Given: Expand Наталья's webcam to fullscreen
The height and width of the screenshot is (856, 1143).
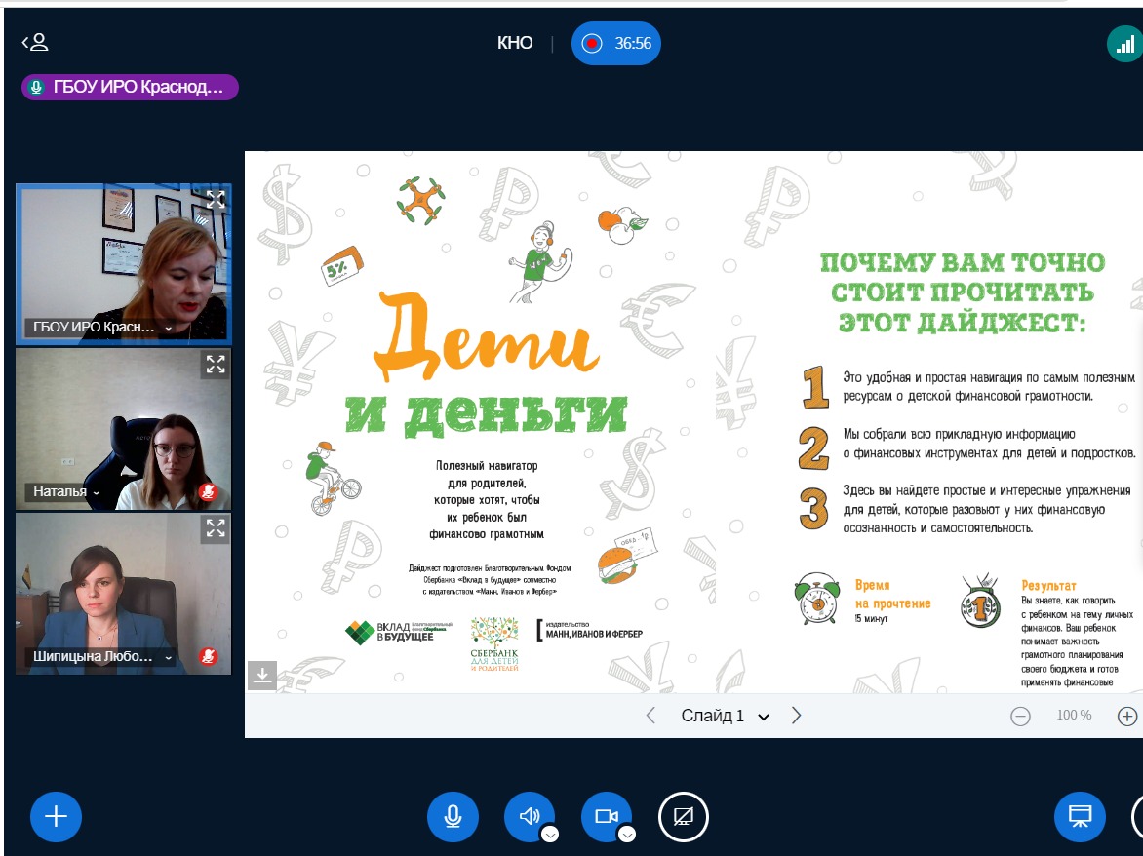Looking at the screenshot, I should tap(216, 365).
